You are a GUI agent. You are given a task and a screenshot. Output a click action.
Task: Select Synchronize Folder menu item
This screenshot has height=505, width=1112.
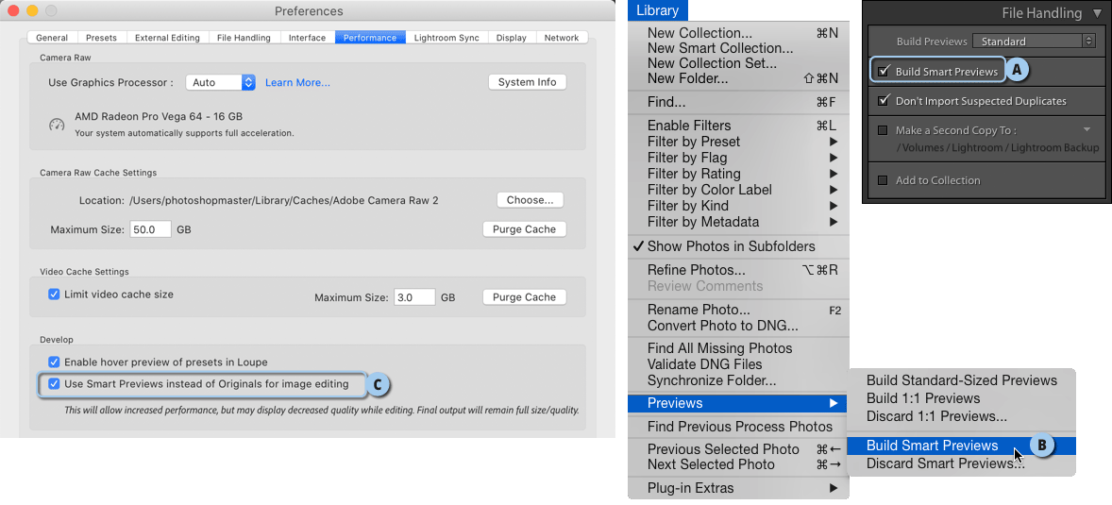(738, 381)
